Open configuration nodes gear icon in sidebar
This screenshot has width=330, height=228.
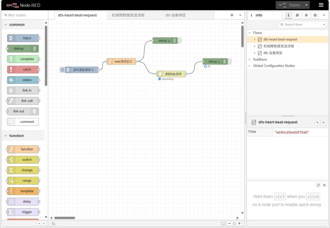[x=315, y=15]
